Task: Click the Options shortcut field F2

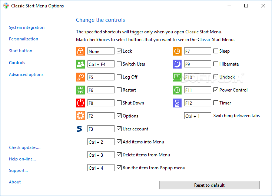Action: coord(101,116)
